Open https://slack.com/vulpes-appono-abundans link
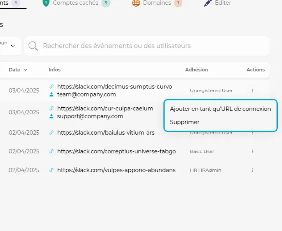 click(116, 170)
